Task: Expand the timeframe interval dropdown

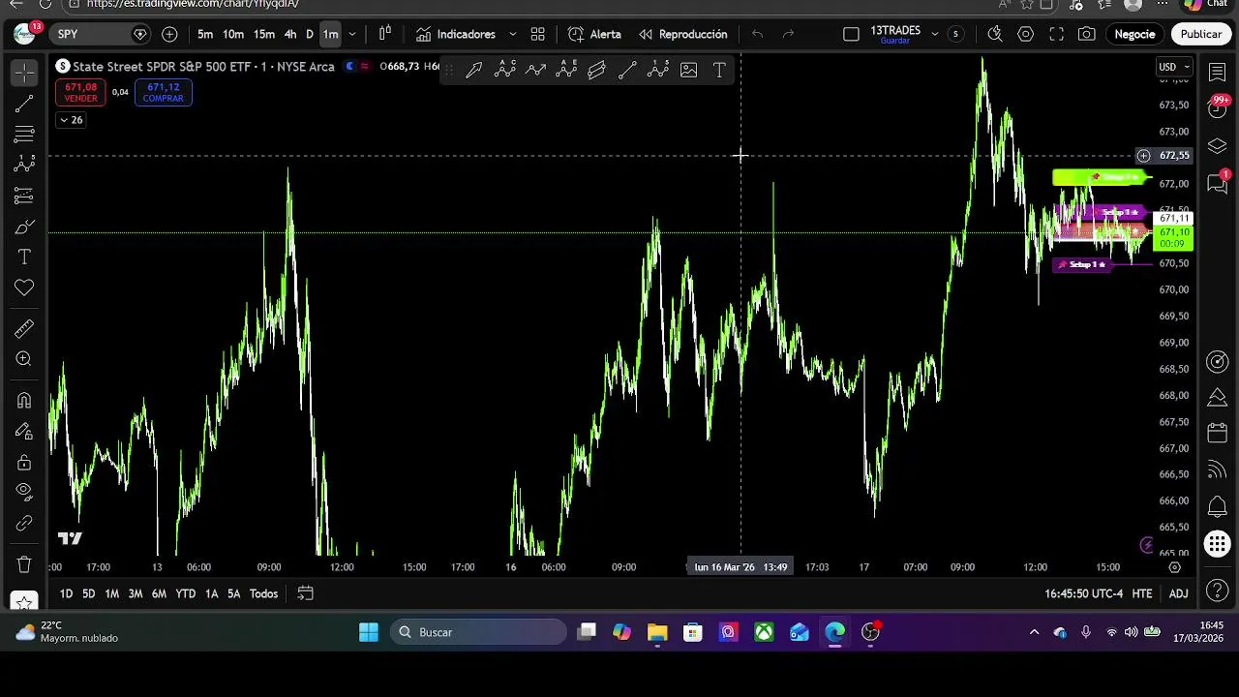Action: coord(352,34)
